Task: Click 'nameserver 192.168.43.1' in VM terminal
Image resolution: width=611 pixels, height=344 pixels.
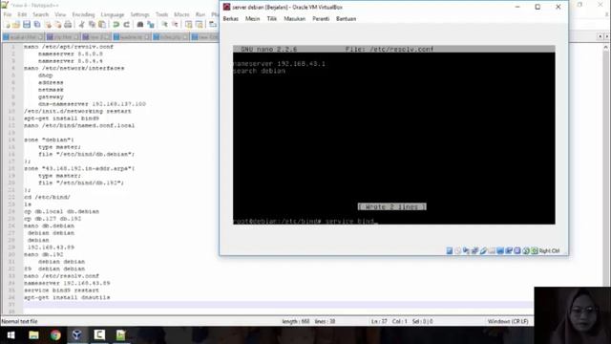Action: click(x=279, y=64)
